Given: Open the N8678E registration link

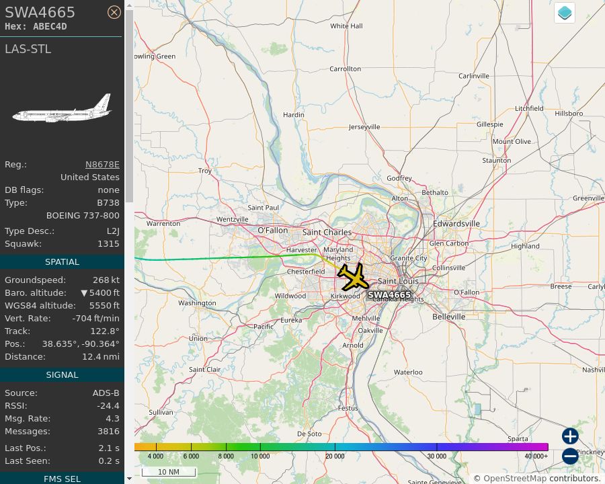Looking at the screenshot, I should pyautogui.click(x=102, y=164).
